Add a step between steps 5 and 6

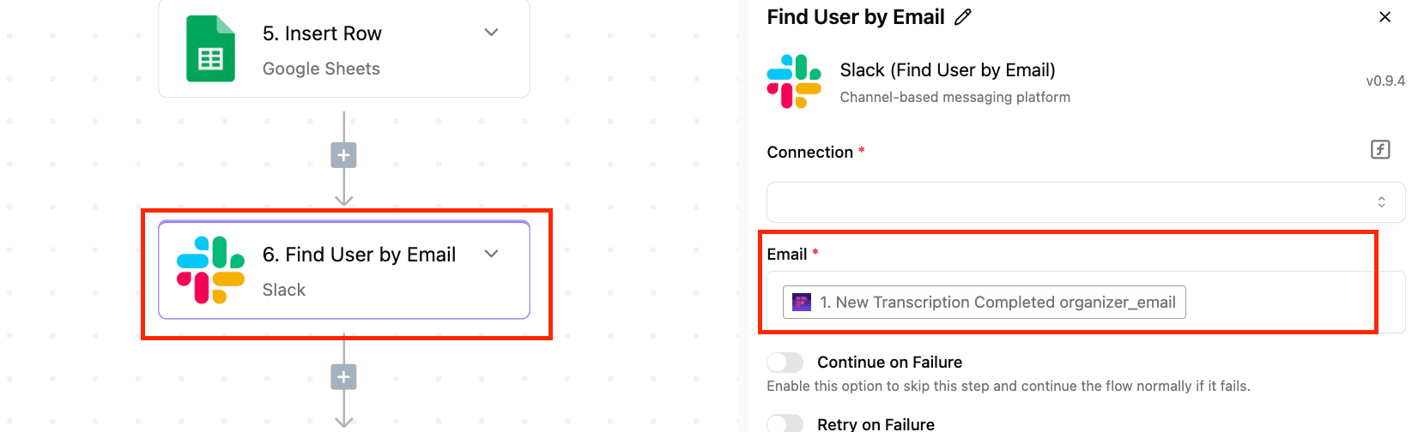[x=343, y=155]
